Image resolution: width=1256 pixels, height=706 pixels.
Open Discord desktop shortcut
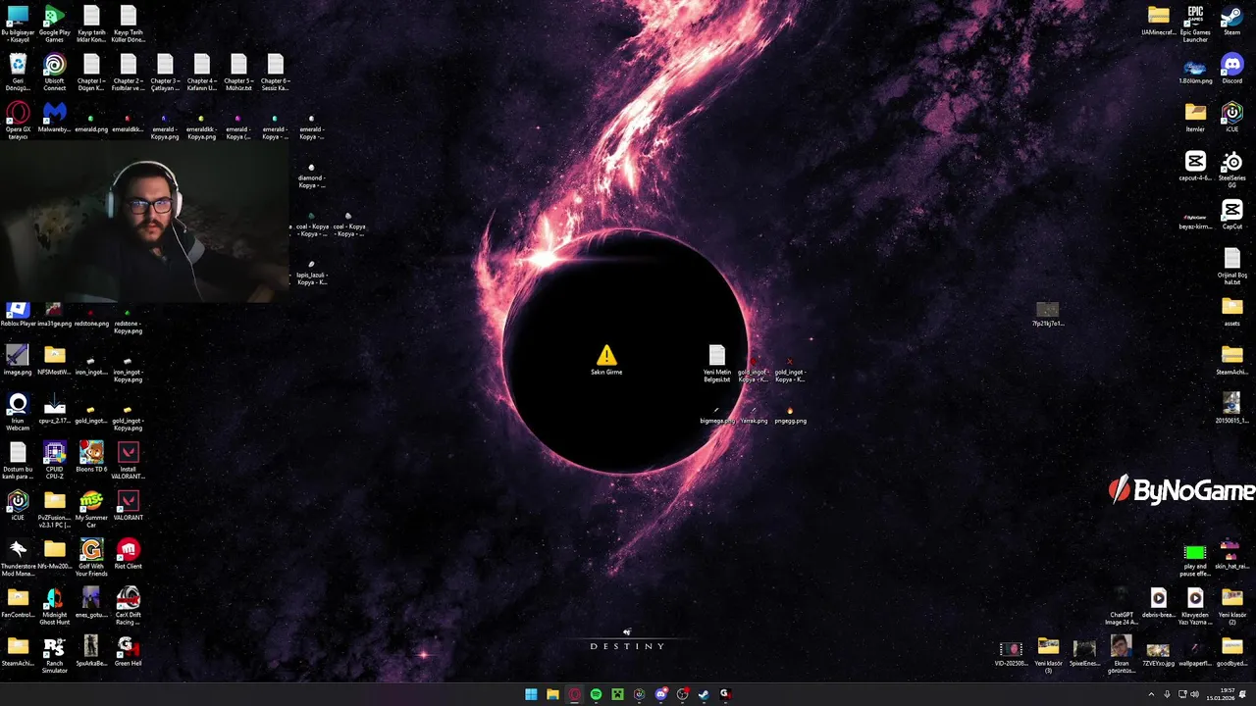[1231, 70]
